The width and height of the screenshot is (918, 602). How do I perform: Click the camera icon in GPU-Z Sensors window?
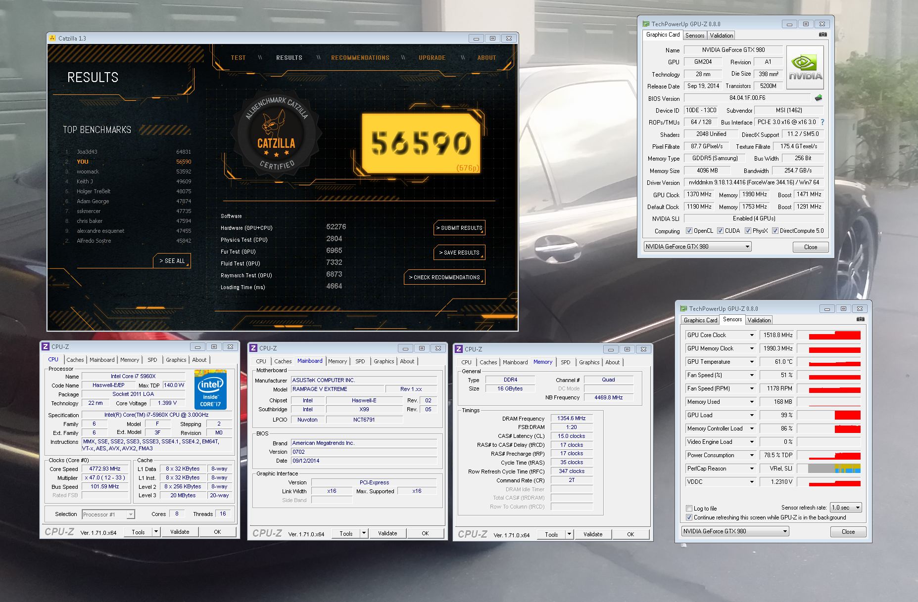point(861,319)
